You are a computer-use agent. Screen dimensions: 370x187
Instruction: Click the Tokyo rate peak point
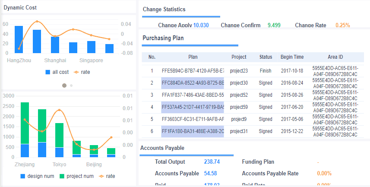coord(59,110)
